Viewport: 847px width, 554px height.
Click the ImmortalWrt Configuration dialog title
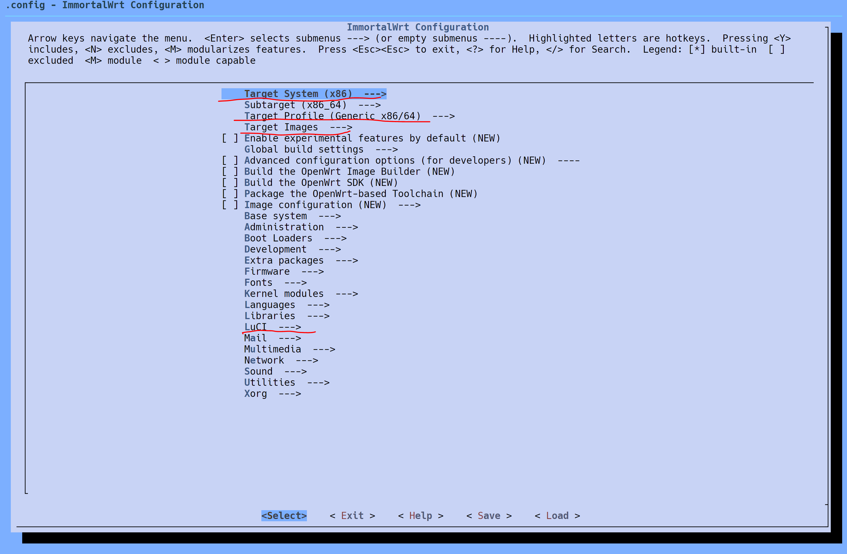pos(418,27)
